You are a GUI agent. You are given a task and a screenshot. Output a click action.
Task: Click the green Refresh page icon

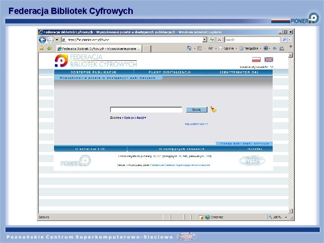212,40
